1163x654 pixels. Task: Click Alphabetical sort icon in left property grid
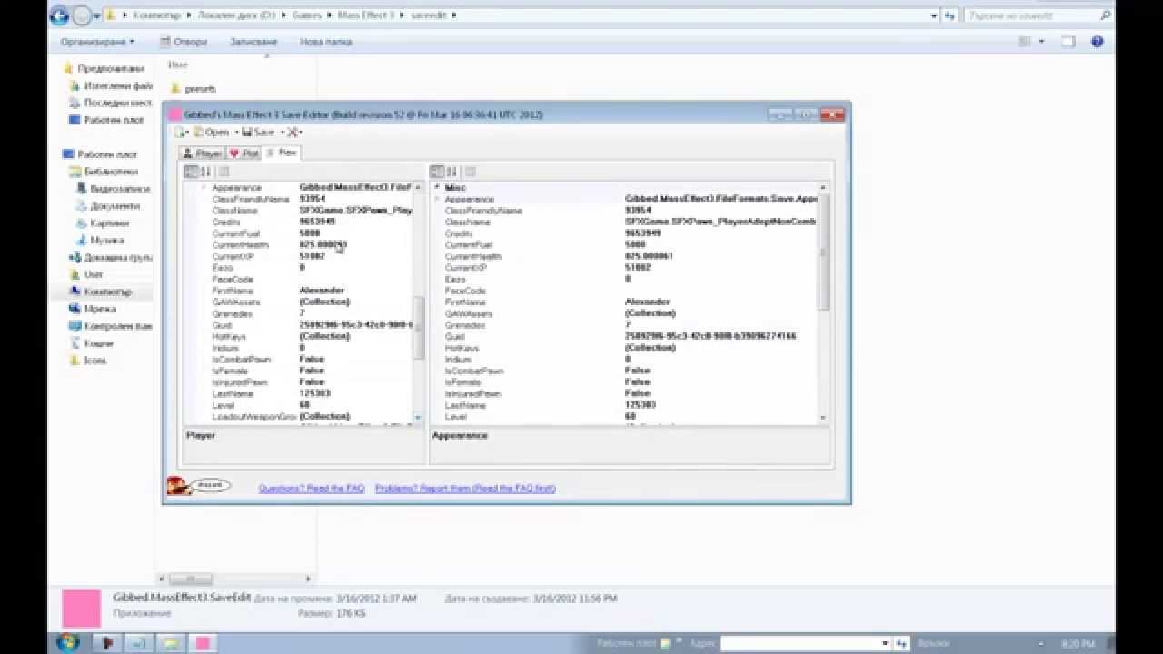[205, 172]
